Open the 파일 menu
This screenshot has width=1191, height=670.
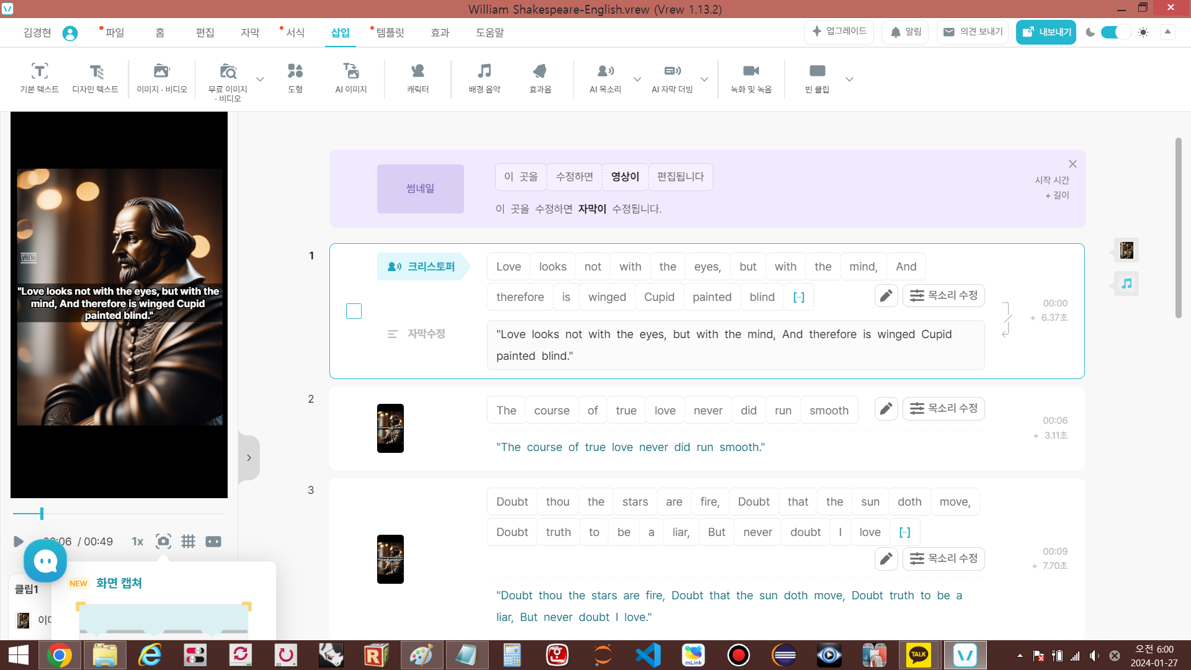tap(115, 33)
